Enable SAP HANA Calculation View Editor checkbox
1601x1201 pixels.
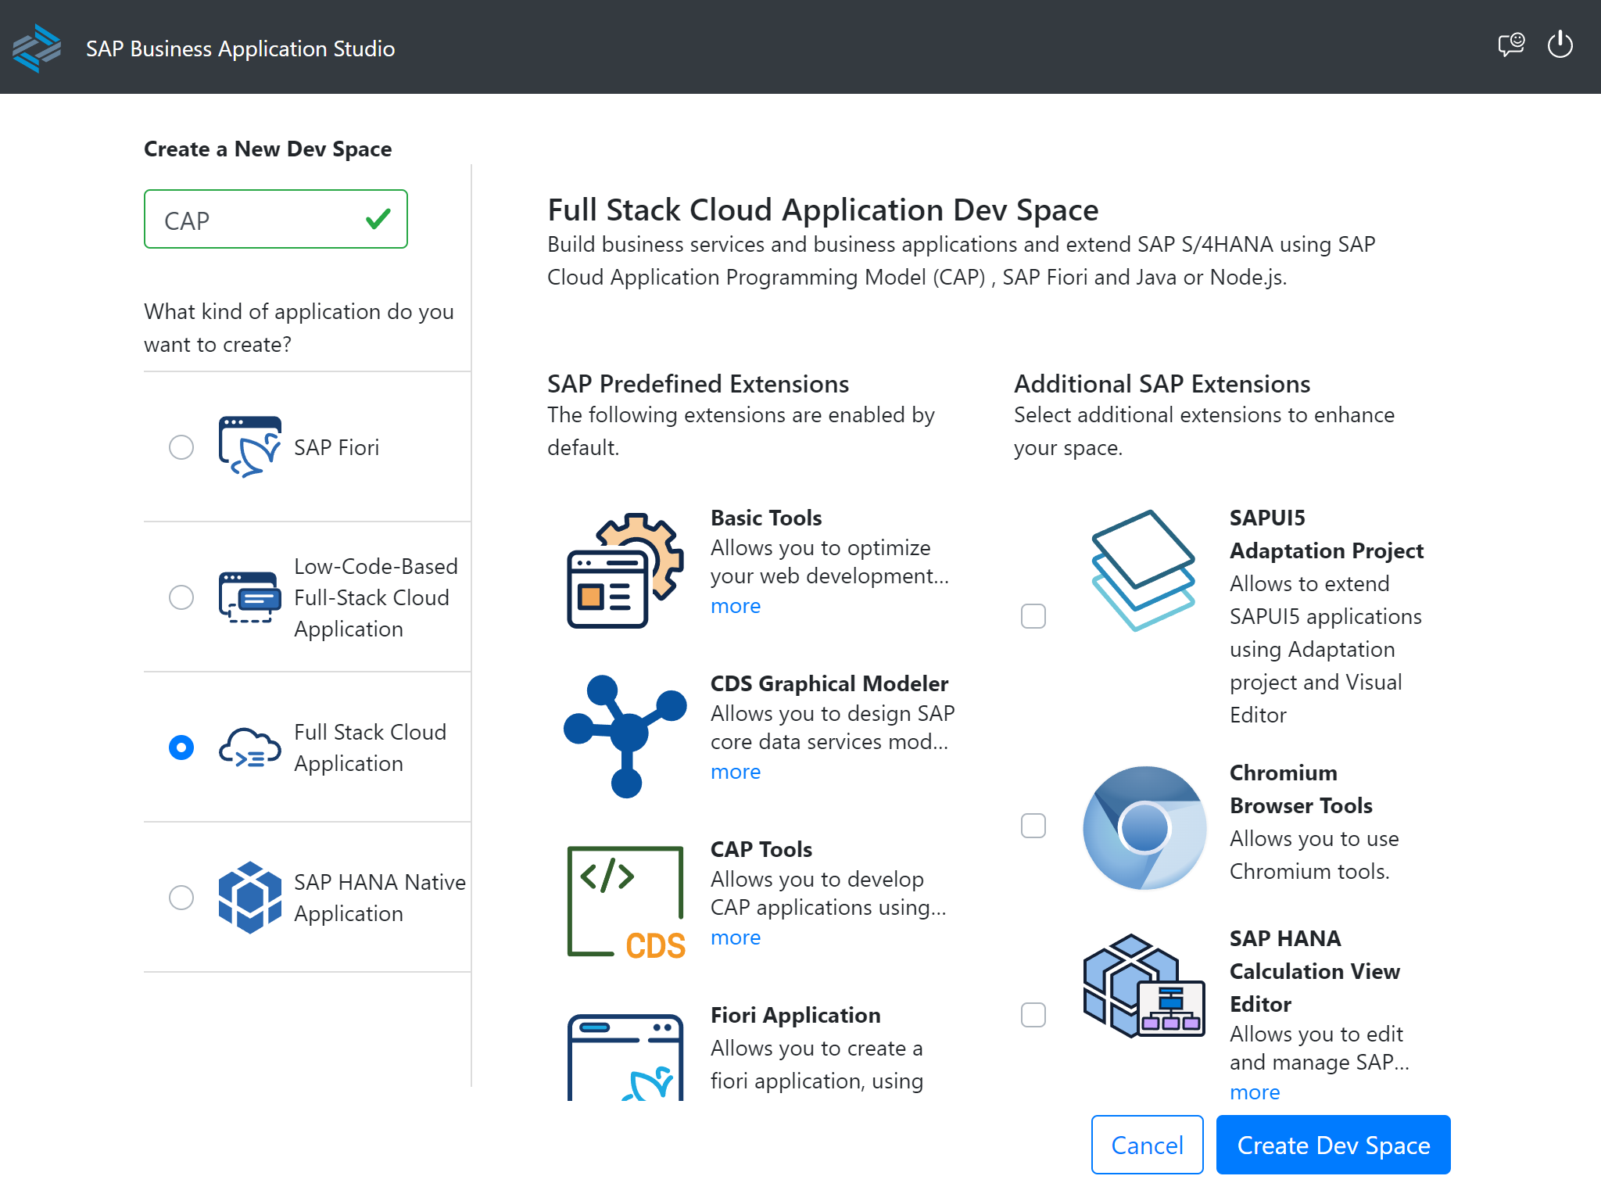1033,1015
